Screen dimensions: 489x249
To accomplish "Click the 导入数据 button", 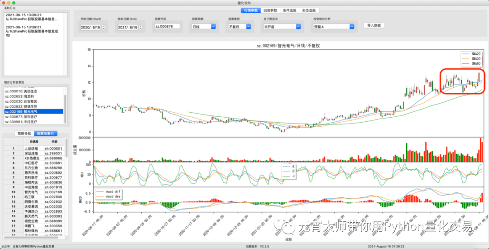I will 374,25.
